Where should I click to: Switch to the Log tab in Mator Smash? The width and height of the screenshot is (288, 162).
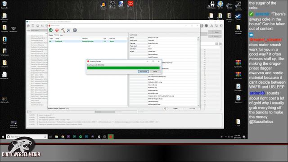61,35
